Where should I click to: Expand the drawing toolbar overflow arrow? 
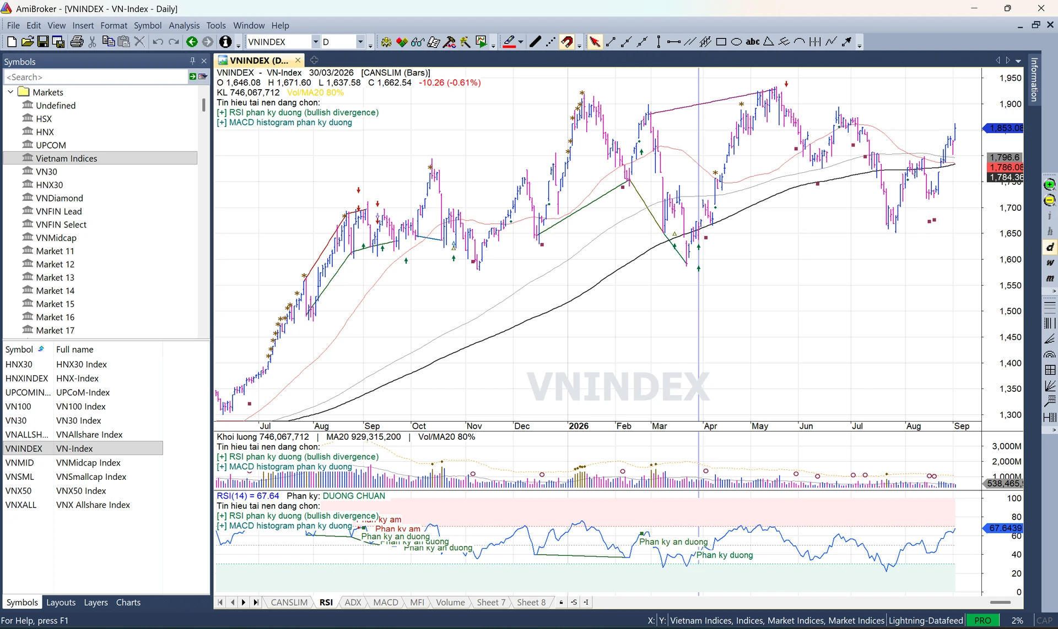pyautogui.click(x=859, y=46)
